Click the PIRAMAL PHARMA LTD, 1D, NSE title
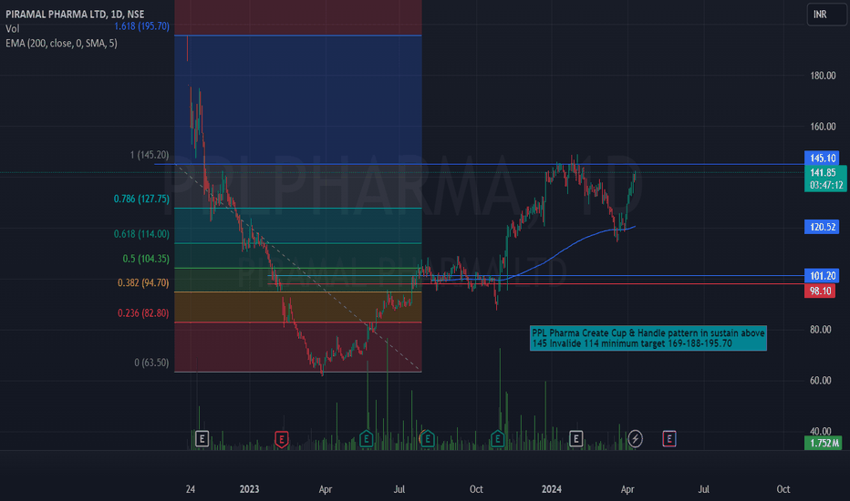The image size is (850, 501). click(x=75, y=15)
